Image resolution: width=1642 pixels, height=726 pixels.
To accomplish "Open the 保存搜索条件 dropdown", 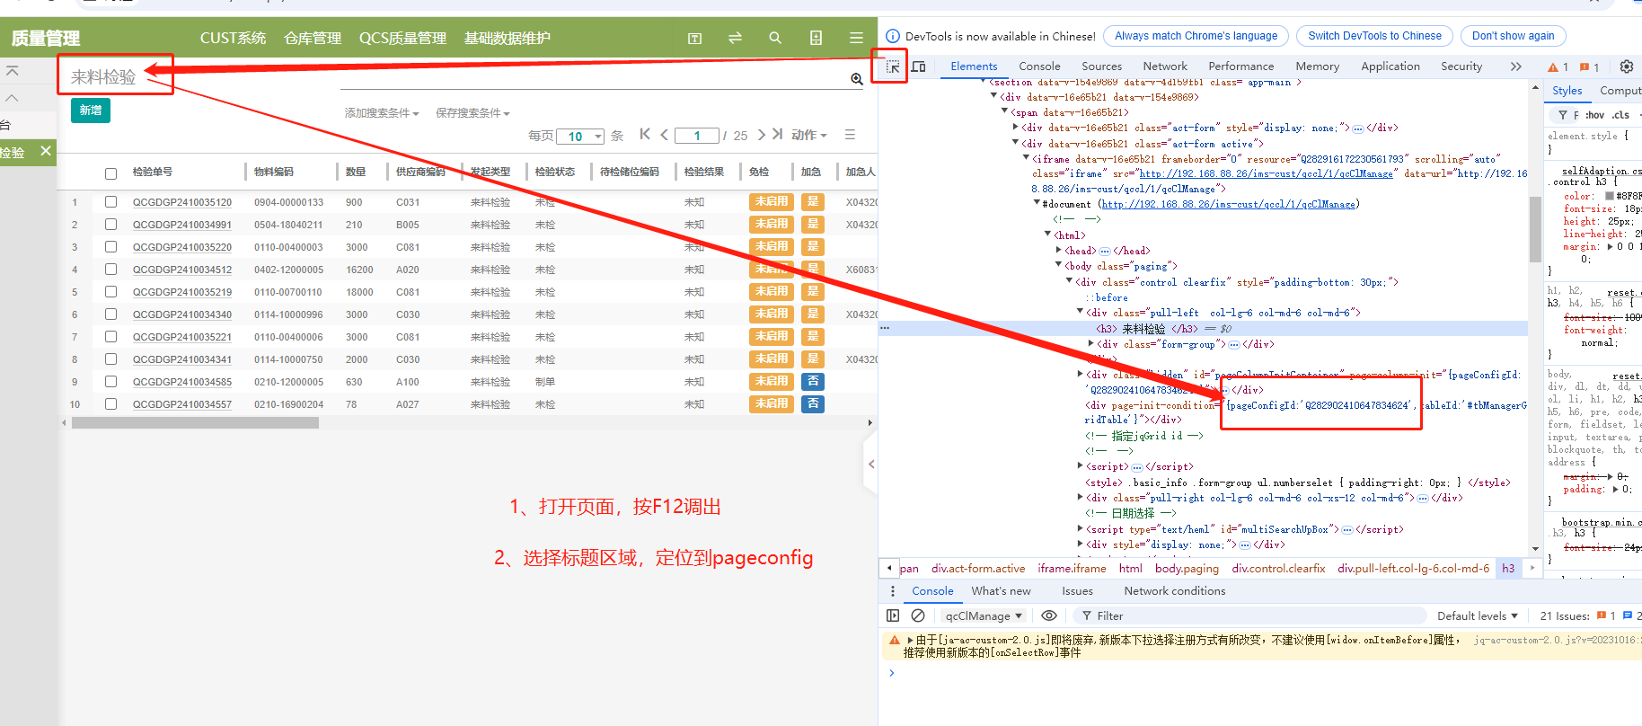I will point(472,113).
